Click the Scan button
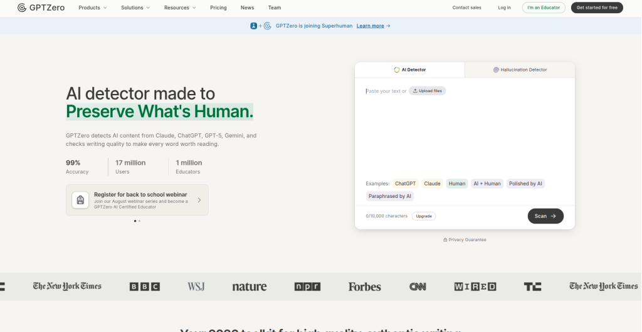642x332 pixels. [x=545, y=216]
